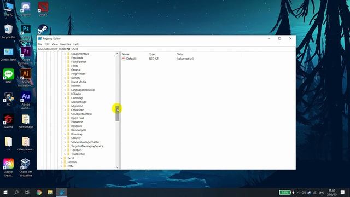Open the Edit menu in Registry Editor
This screenshot has width=350, height=197.
click(x=47, y=44)
